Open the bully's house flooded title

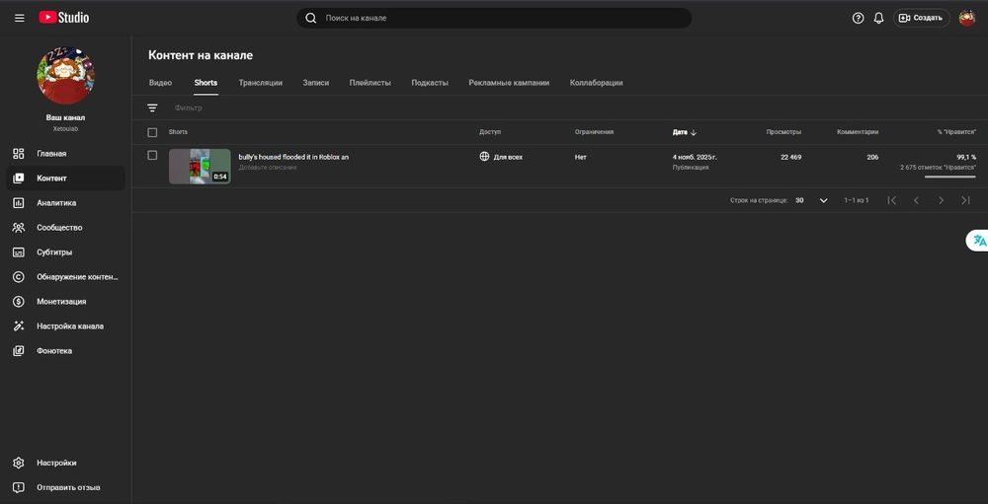click(293, 157)
